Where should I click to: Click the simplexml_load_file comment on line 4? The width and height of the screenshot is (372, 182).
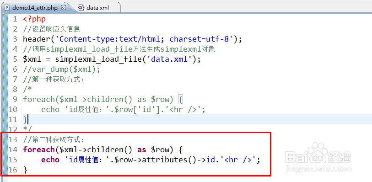(x=119, y=49)
